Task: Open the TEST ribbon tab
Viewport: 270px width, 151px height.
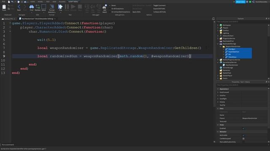Action: (x=48, y=2)
